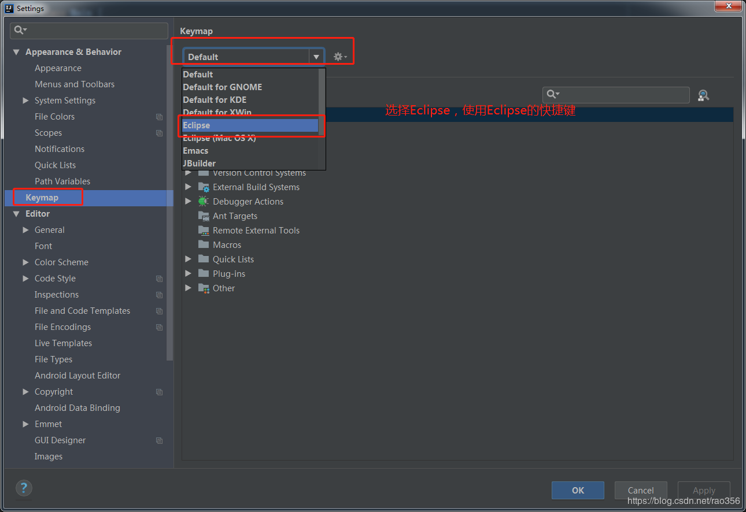
Task: Click the Find Actions by Shortcut icon
Action: pyautogui.click(x=703, y=95)
